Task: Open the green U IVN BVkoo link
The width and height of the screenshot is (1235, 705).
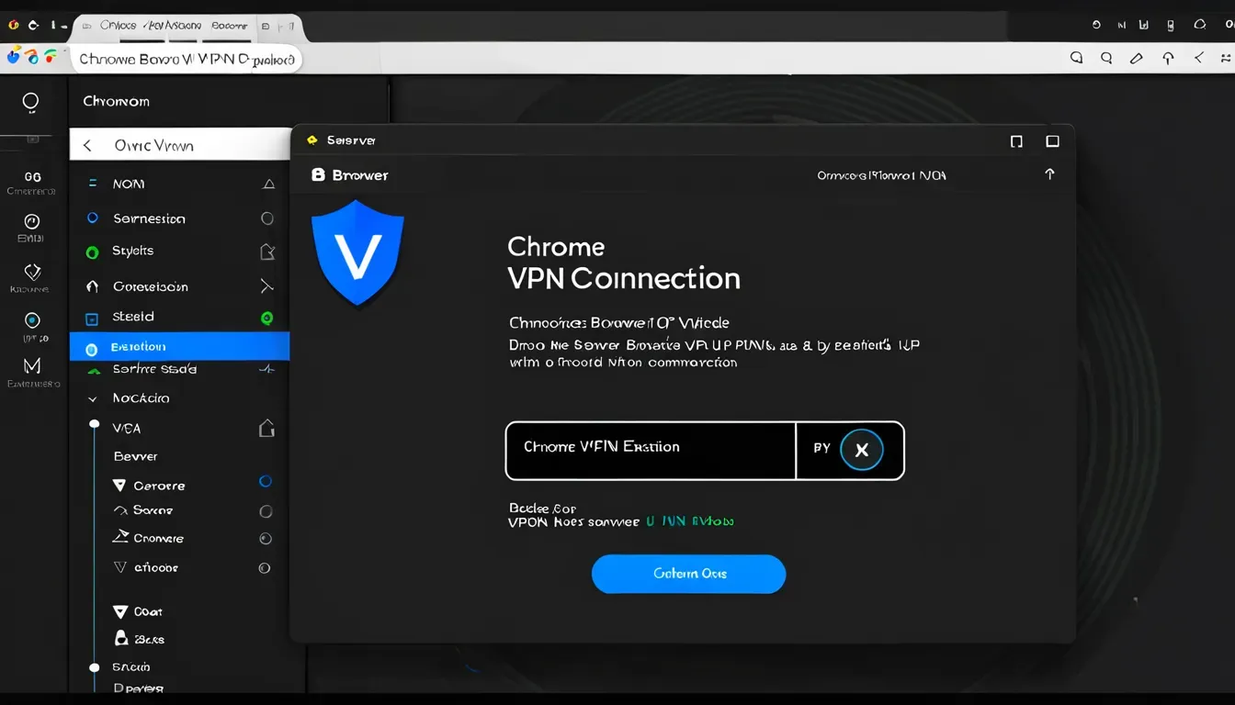Action: coord(689,520)
